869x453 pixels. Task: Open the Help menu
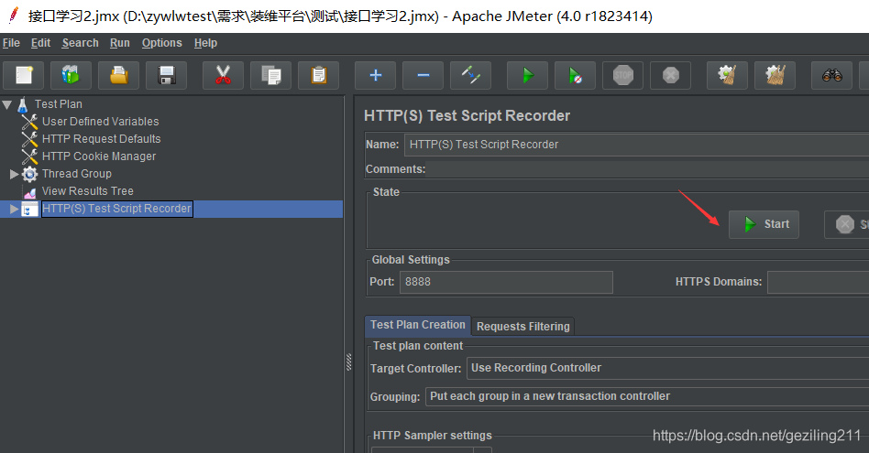tap(205, 43)
